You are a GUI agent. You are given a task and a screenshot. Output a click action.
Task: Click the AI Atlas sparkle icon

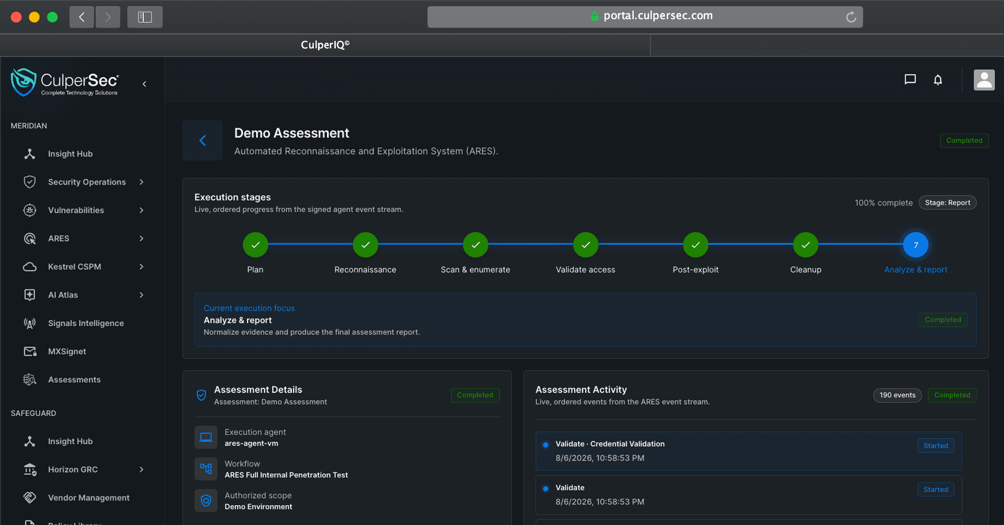click(30, 295)
